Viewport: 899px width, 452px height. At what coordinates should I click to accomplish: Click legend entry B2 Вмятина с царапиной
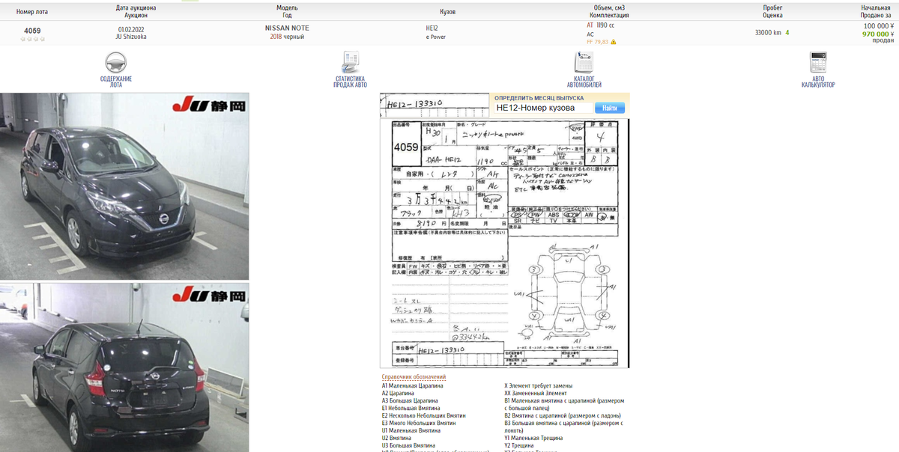(x=561, y=415)
